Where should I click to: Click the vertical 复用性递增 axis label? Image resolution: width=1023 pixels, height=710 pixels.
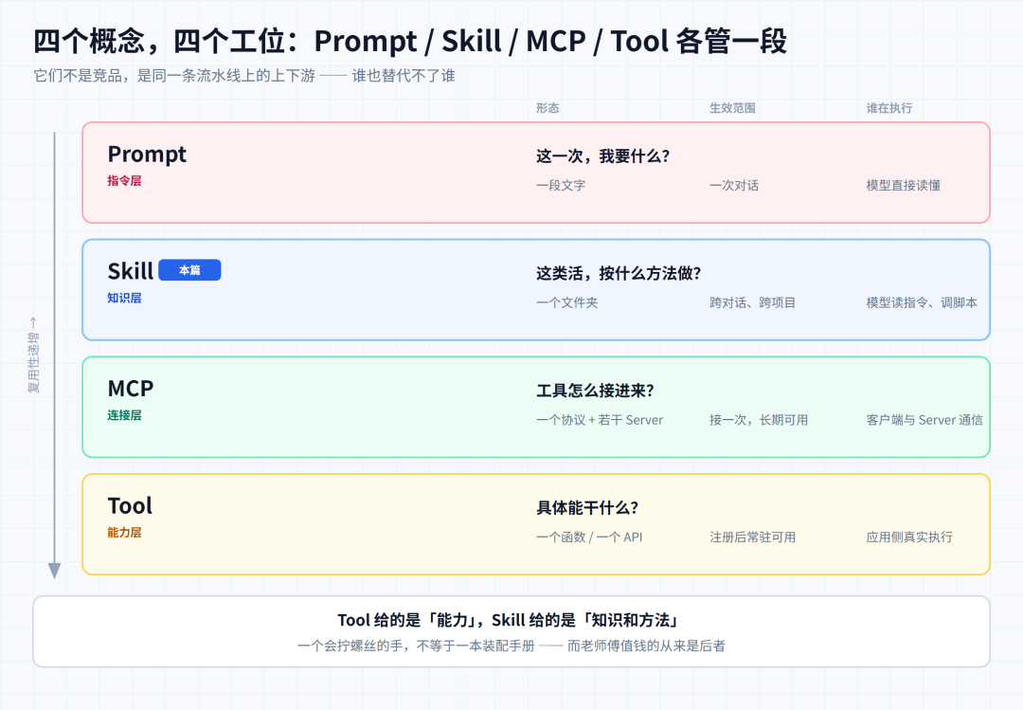click(33, 355)
